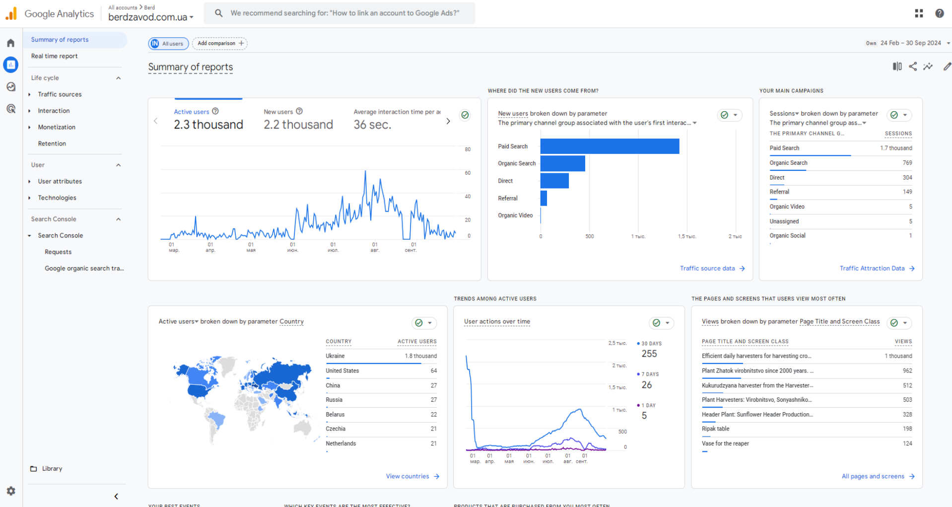The image size is (952, 507).
Task: Show next metric with right arrow
Action: pos(448,121)
